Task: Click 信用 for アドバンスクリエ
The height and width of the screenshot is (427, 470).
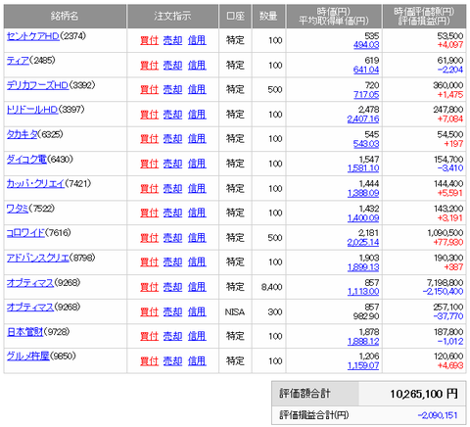Action: click(197, 262)
